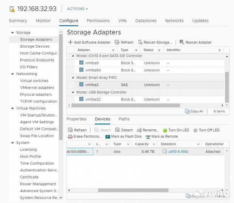Click the Mark as Flash Disk icon

point(108,136)
